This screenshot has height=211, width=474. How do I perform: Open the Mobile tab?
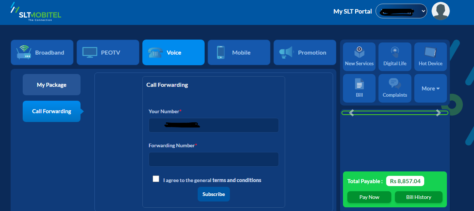click(x=239, y=52)
